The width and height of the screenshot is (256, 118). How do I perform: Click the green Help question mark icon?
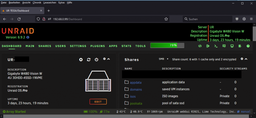(248, 46)
